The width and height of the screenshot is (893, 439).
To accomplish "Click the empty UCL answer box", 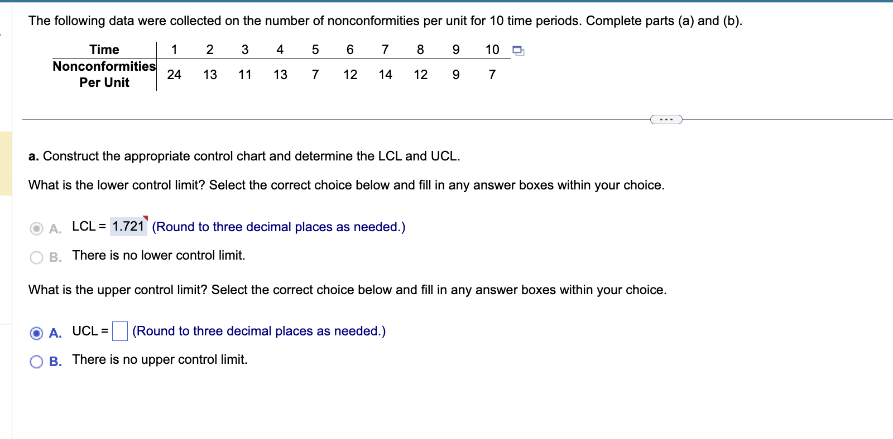I will 119,331.
